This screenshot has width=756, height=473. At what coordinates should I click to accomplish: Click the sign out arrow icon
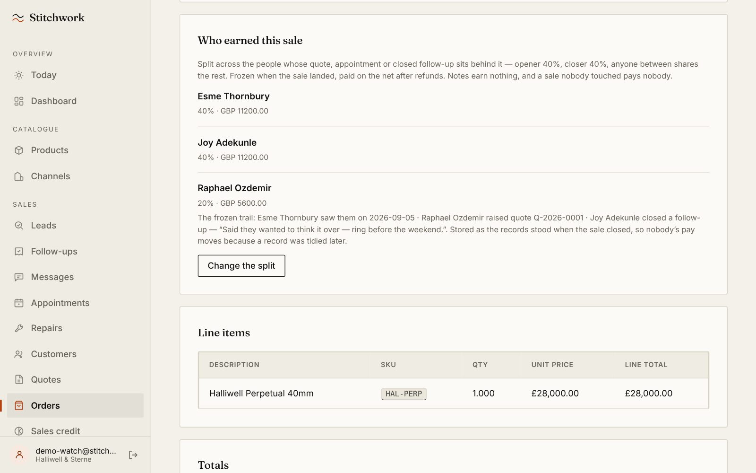point(133,455)
